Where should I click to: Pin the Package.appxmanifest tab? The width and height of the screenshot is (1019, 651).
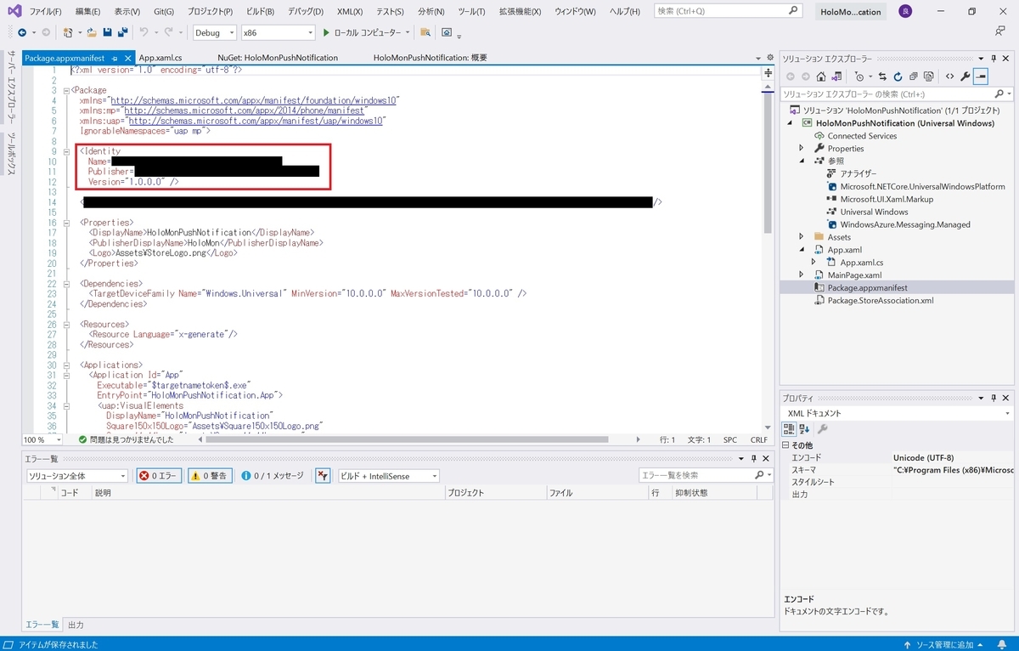click(115, 58)
